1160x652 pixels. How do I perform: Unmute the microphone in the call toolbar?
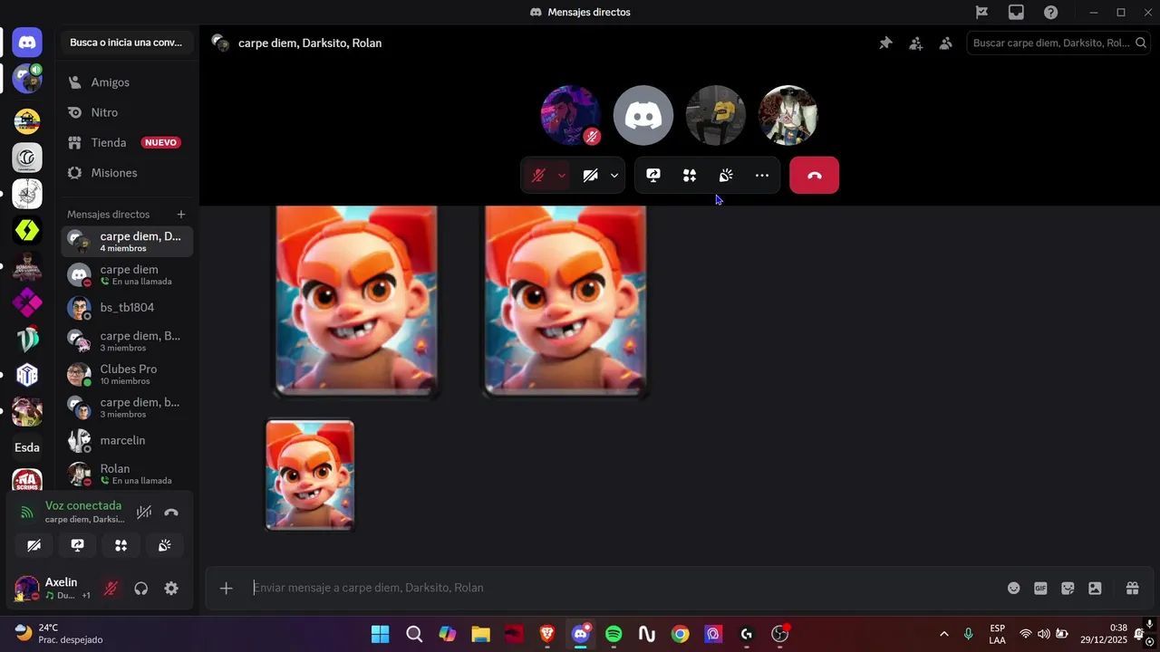[x=538, y=176]
